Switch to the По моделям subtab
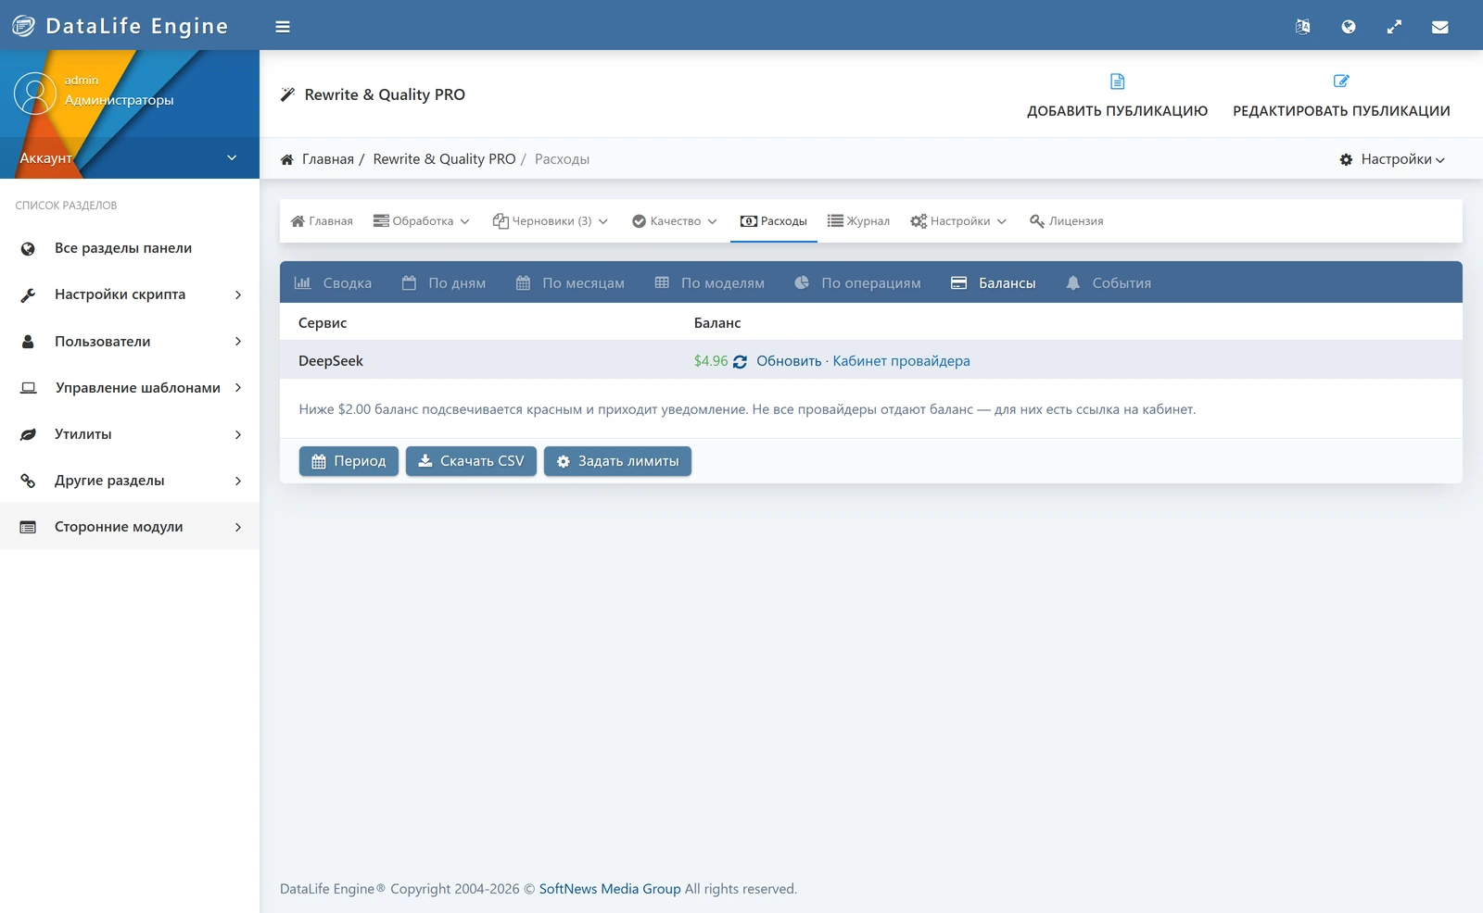This screenshot has width=1483, height=913. point(710,283)
